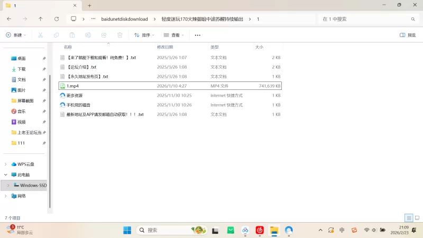The width and height of the screenshot is (423, 238).
Task: Navigate back with the Back arrow
Action: pyautogui.click(x=9, y=19)
